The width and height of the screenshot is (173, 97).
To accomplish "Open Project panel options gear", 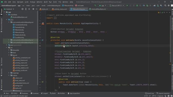I will pos(33,9).
